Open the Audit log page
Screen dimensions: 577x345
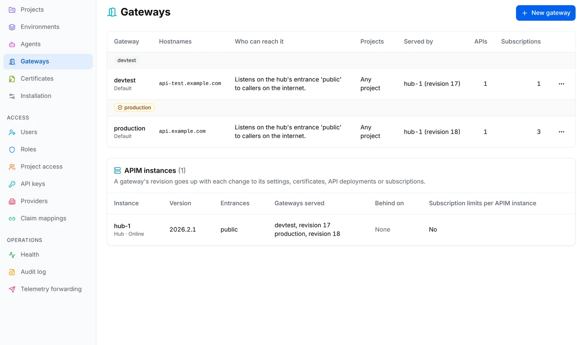[48, 272]
